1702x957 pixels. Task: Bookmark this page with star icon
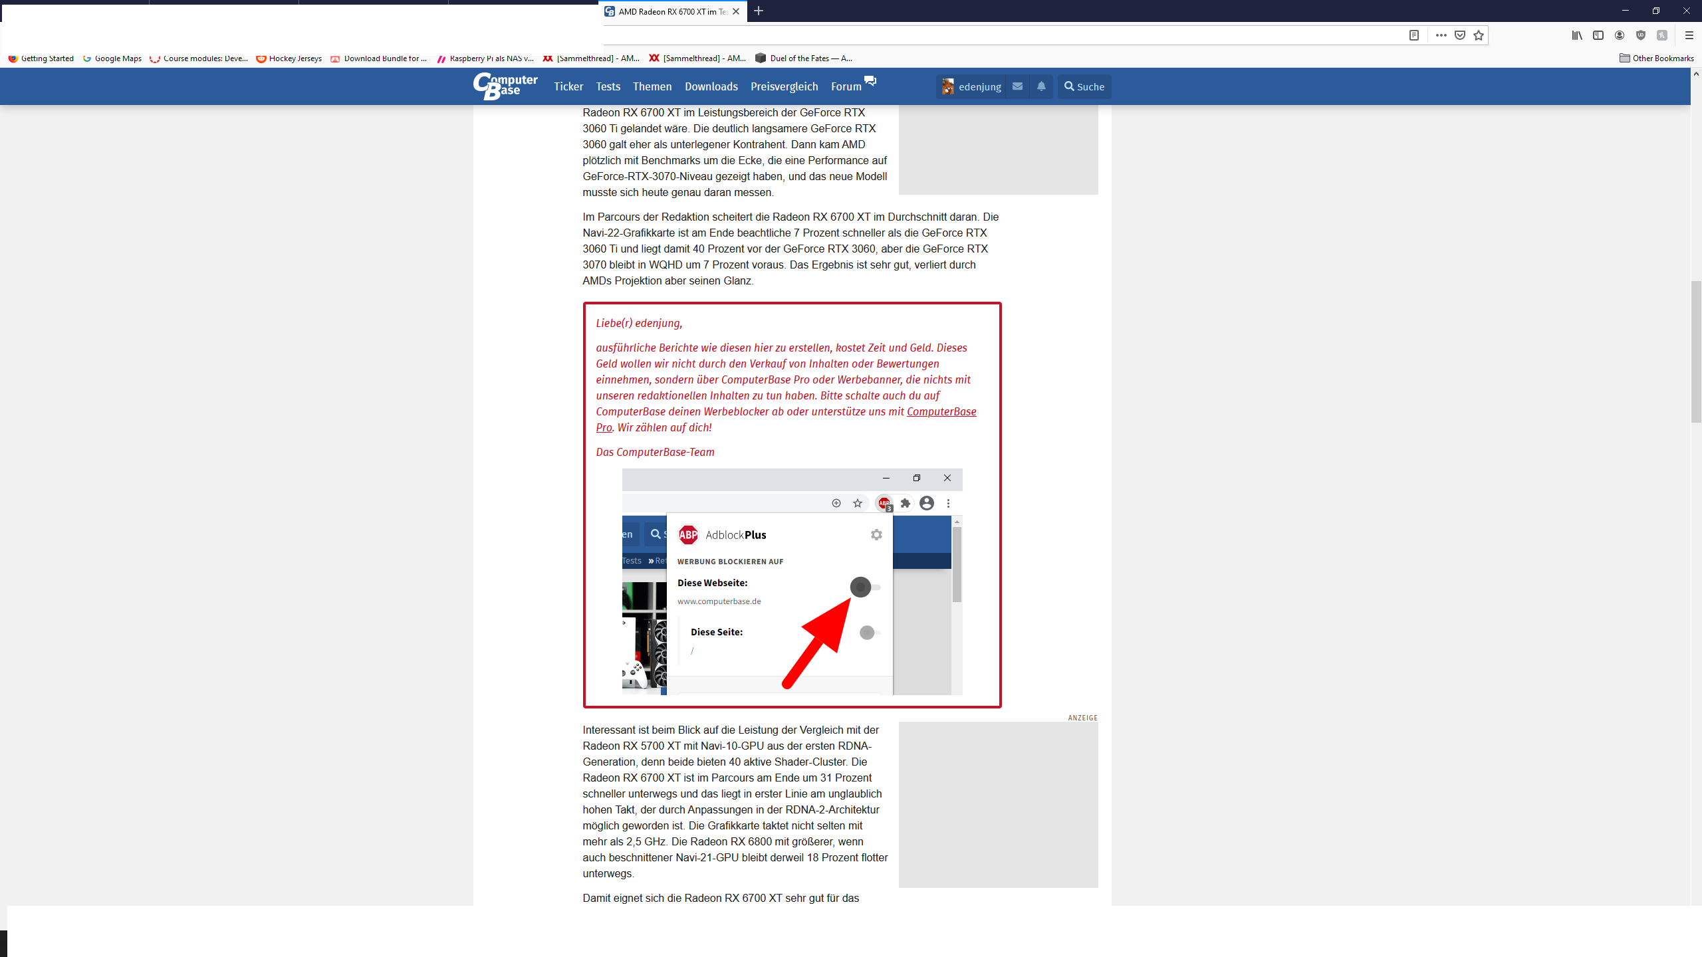click(1479, 35)
